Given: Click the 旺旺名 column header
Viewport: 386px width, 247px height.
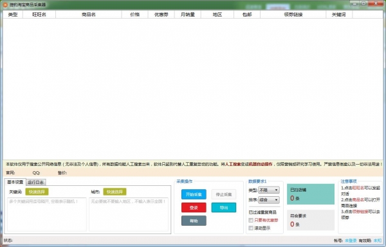Looking at the screenshot, I should (x=39, y=15).
